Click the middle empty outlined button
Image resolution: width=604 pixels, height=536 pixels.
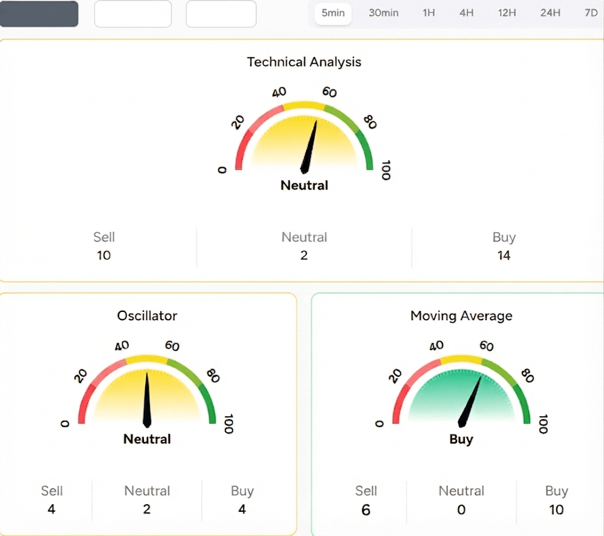point(133,14)
